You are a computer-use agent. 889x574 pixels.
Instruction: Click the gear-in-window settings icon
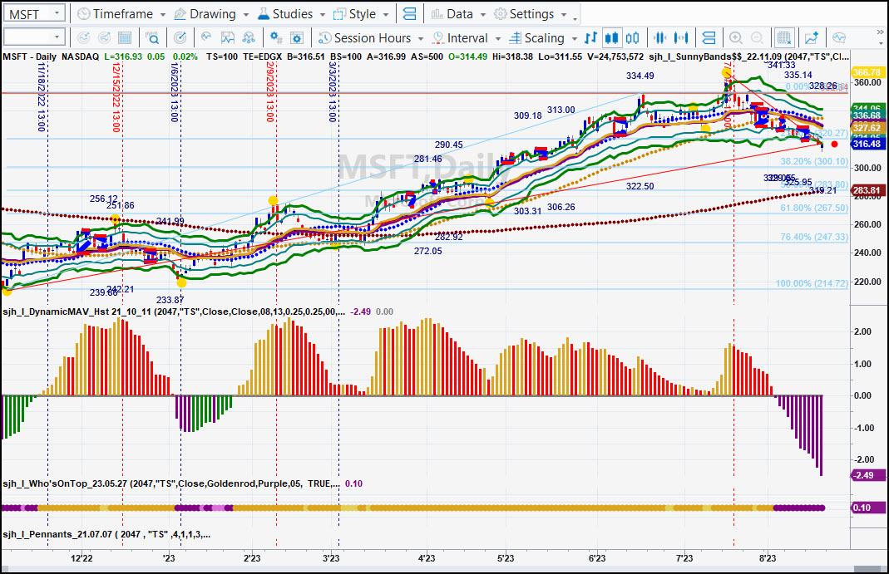(297, 38)
